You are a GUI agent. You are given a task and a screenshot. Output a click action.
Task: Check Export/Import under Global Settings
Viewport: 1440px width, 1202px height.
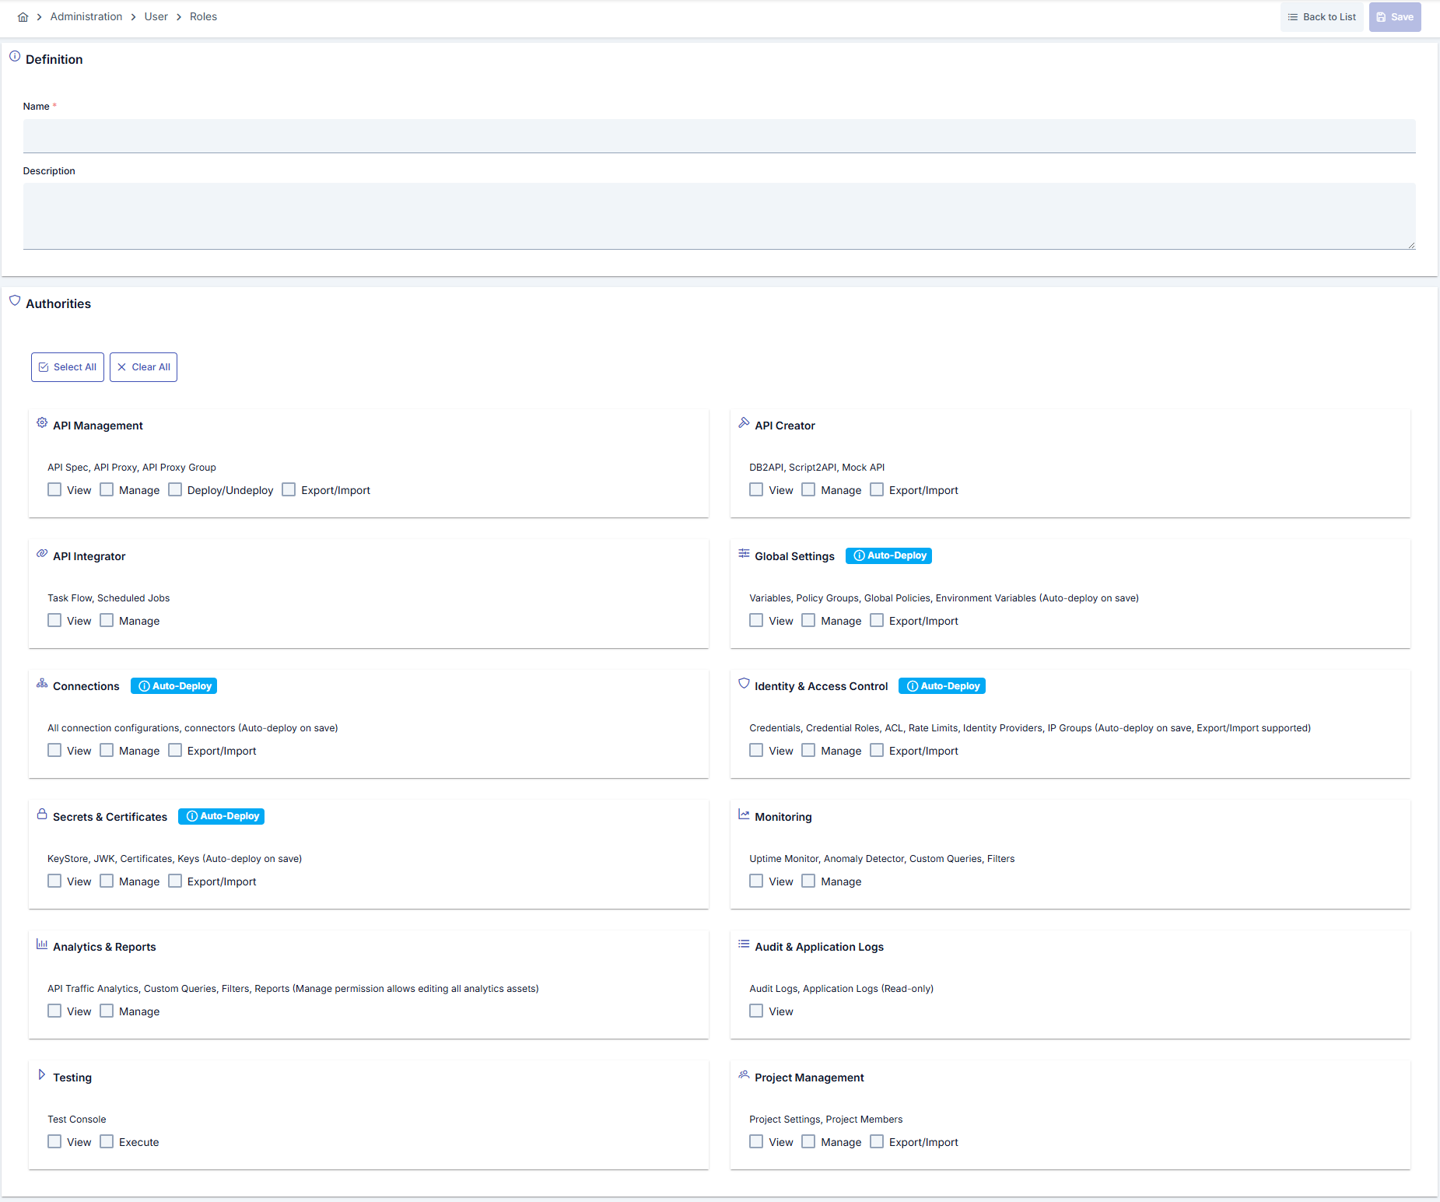pos(877,620)
